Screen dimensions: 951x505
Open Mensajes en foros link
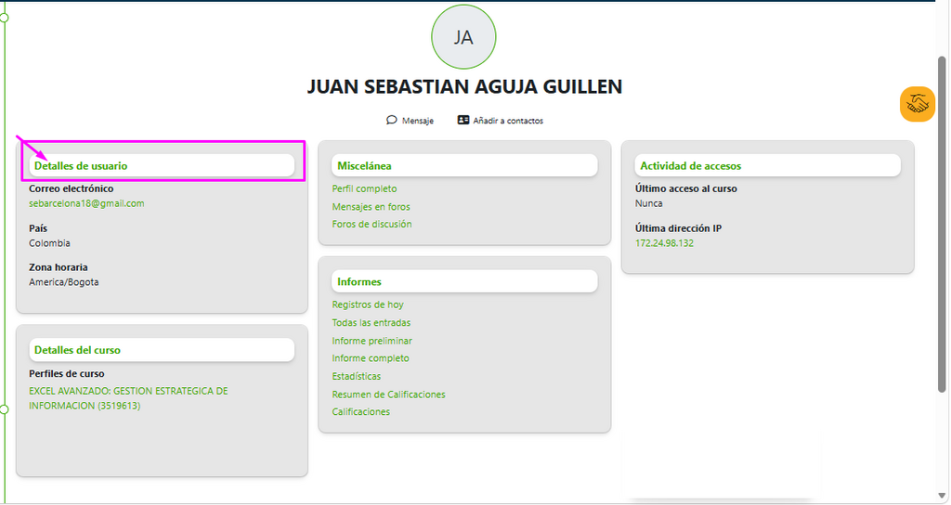[x=371, y=207]
